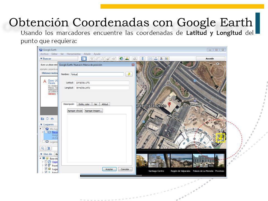Expand the Viajes layer node
This screenshot has height=201, width=268.
43,162
